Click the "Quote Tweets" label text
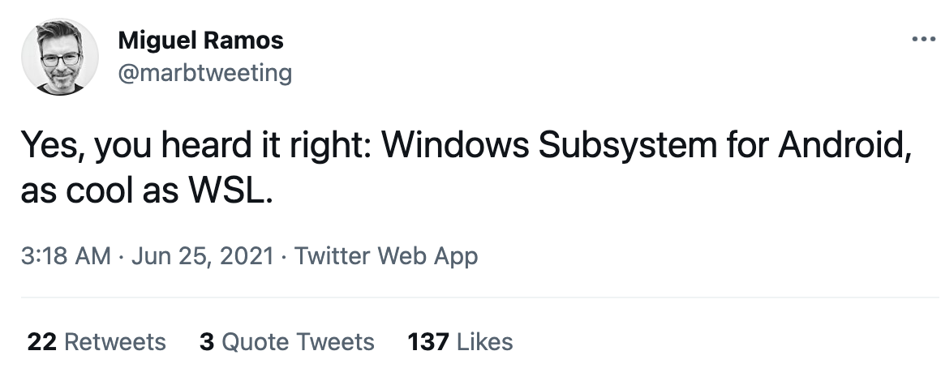The image size is (941, 368). point(298,342)
